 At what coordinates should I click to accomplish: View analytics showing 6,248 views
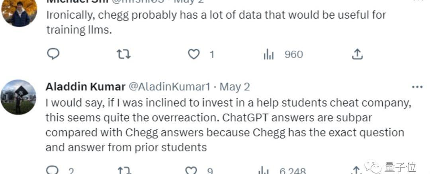(282, 171)
